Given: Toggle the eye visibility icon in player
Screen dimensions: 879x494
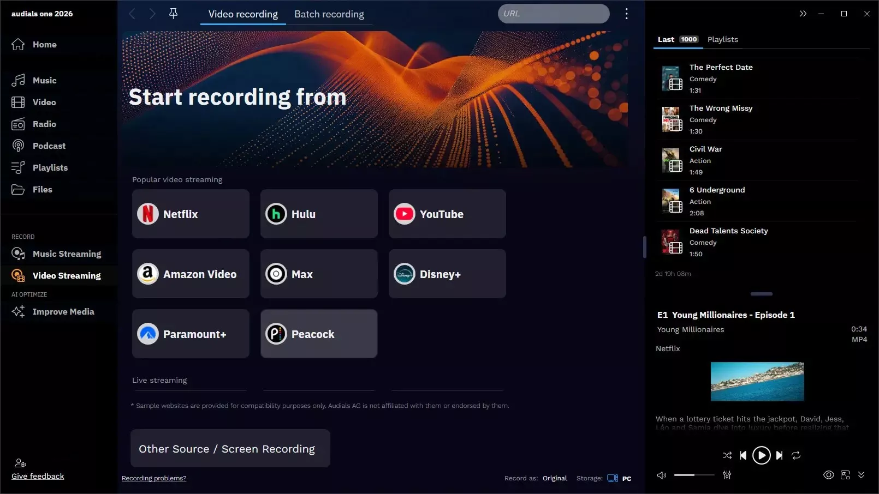Looking at the screenshot, I should point(828,475).
